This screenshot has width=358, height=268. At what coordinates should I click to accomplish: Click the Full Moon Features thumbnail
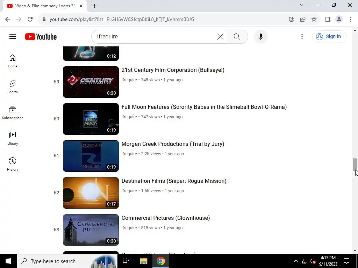91,119
